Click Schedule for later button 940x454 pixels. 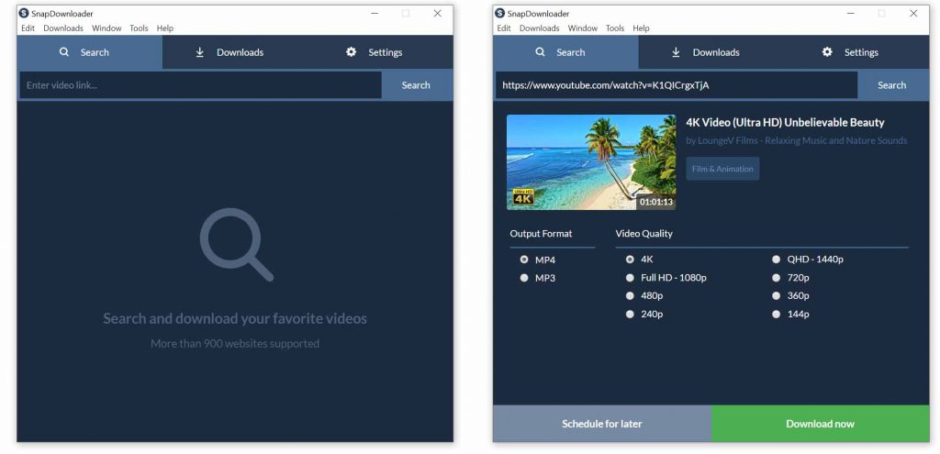pos(602,424)
